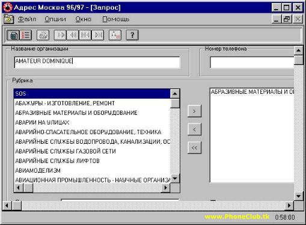Remove selected rubric with the < button
This screenshot has width=306, height=225.
(x=194, y=129)
